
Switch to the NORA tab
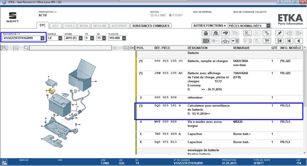click(84, 26)
